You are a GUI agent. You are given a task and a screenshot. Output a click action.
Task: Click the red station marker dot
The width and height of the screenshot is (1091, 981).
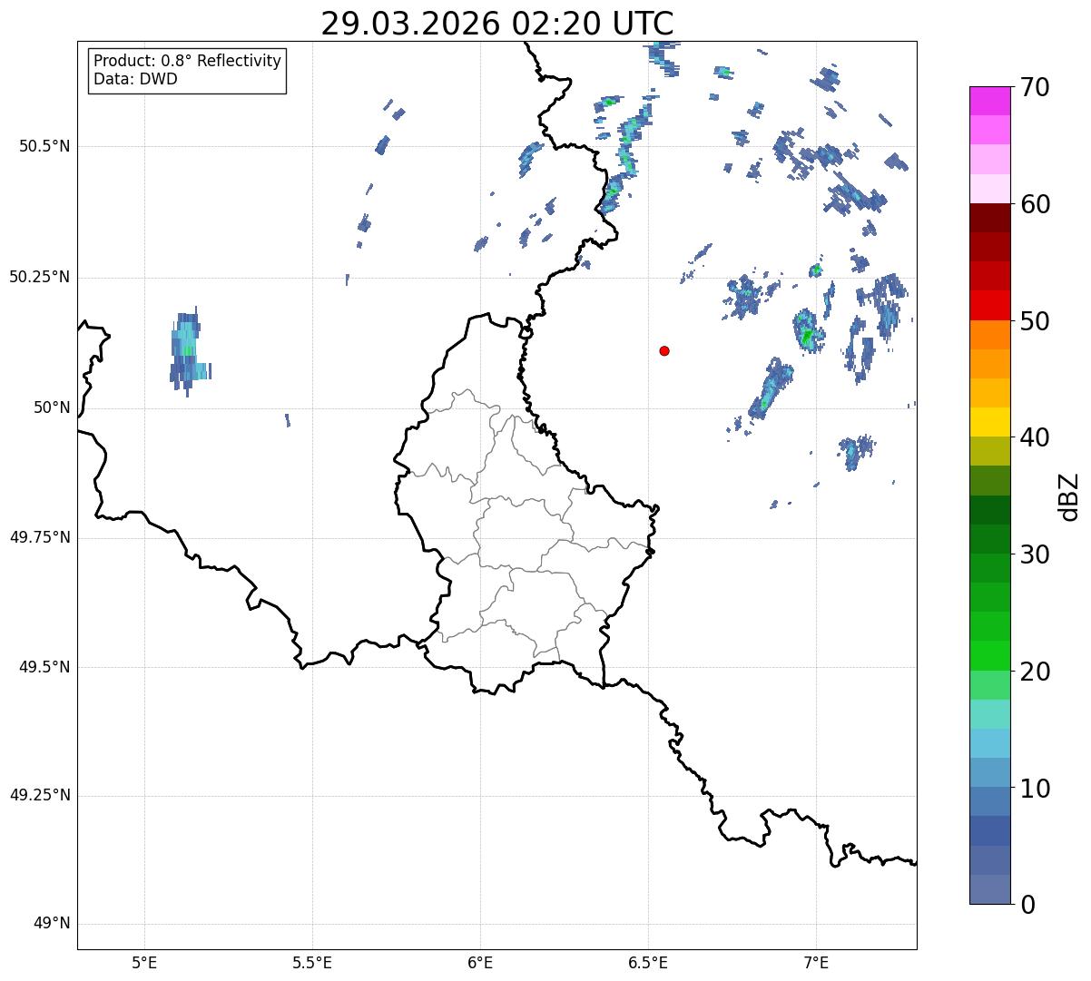point(664,350)
